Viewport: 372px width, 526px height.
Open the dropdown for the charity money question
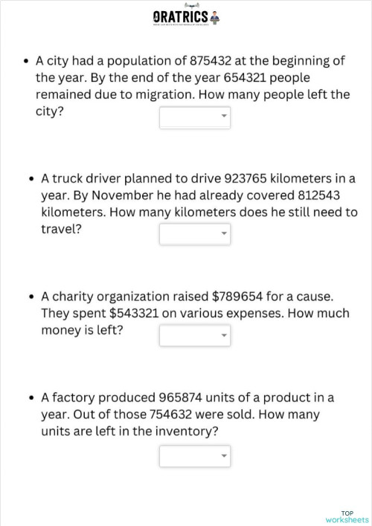pos(195,335)
